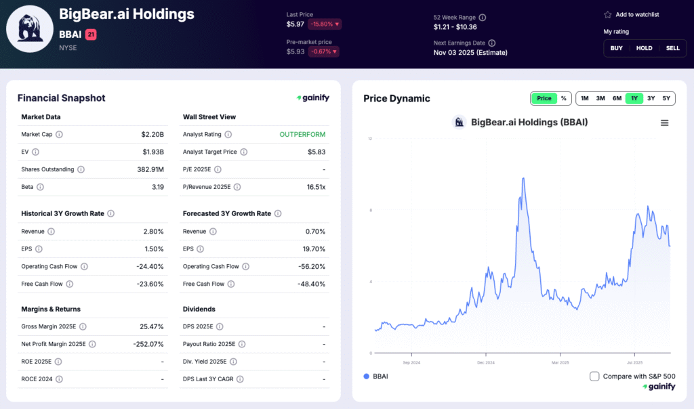Click the info icon beside historical Revenue
This screenshot has height=409, width=694.
pyautogui.click(x=51, y=232)
